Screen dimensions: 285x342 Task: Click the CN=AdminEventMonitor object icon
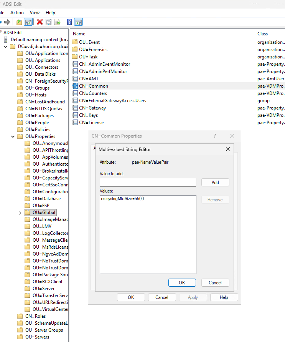pos(75,64)
